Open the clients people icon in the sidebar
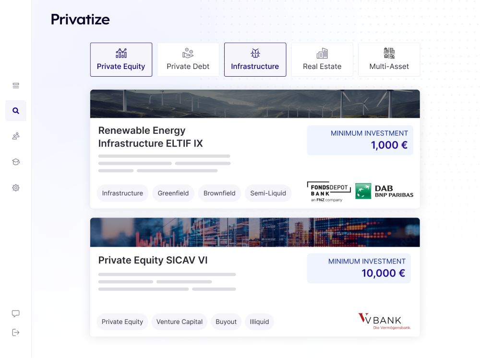Viewport: 480px width, 358px height. (15, 136)
